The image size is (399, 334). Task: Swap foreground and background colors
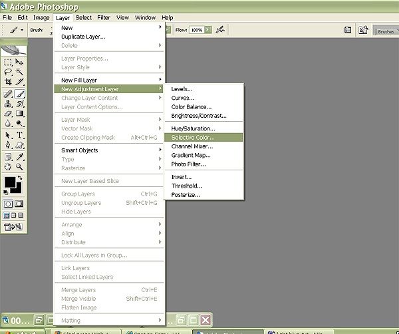click(20, 178)
